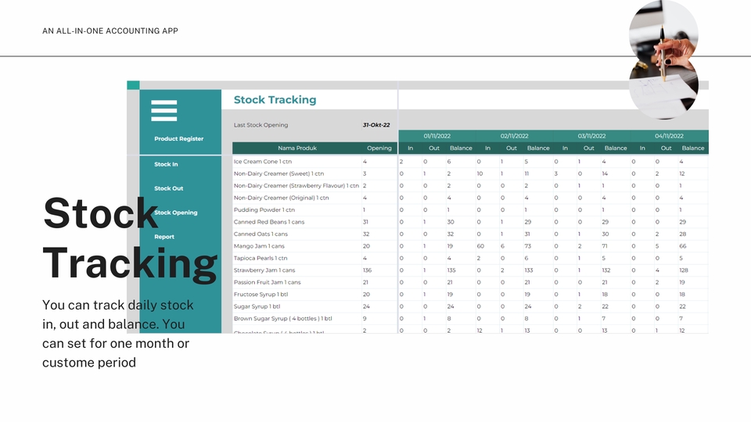
Task: Select the 01/11/2022 date header
Action: coord(437,136)
